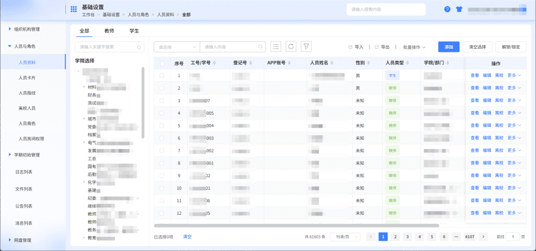The height and width of the screenshot is (251, 536).
Task: Open the 批量操作 dropdown
Action: [415, 47]
